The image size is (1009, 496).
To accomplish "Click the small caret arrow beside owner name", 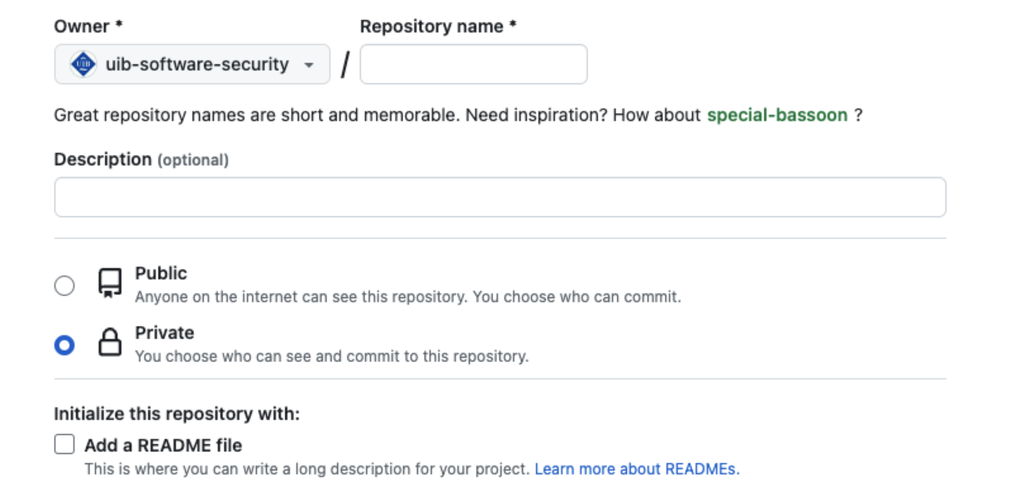I will (309, 65).
